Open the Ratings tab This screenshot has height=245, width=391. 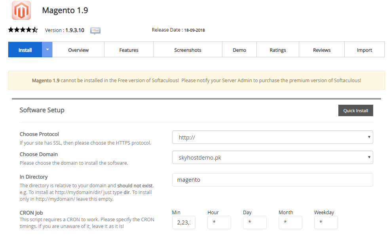(278, 50)
